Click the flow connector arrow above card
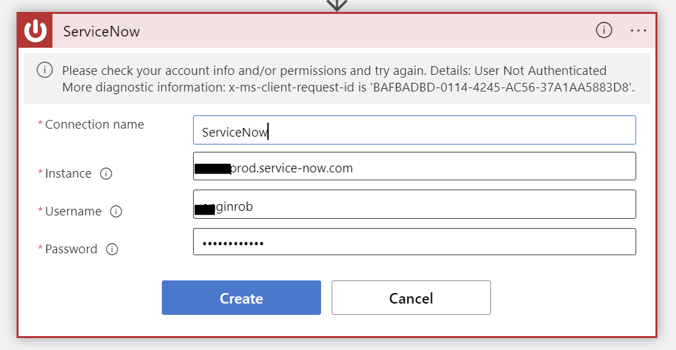 tap(337, 5)
